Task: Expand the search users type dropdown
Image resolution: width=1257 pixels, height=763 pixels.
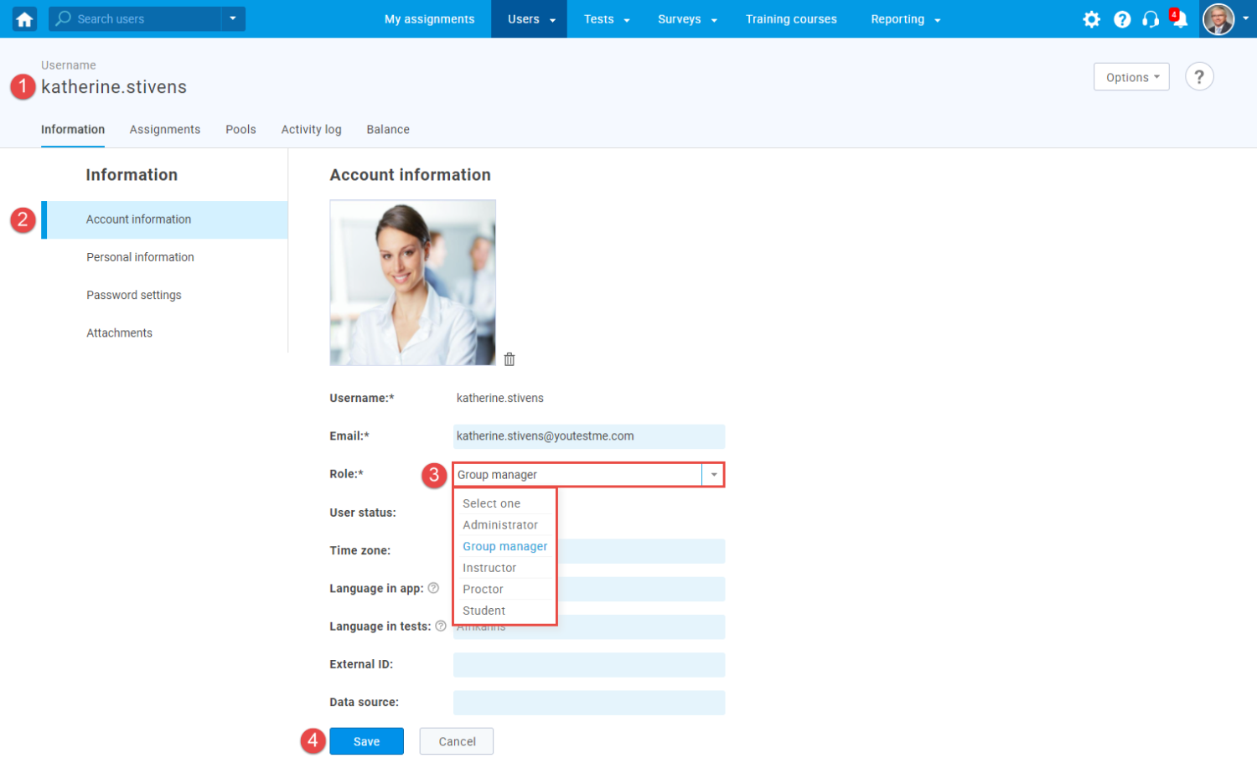Action: click(233, 18)
